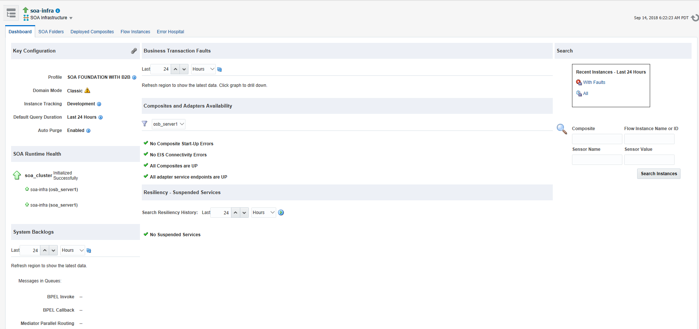Click the 'BPEL Invoke' backlog label
Image resolution: width=699 pixels, height=329 pixels.
tap(61, 297)
